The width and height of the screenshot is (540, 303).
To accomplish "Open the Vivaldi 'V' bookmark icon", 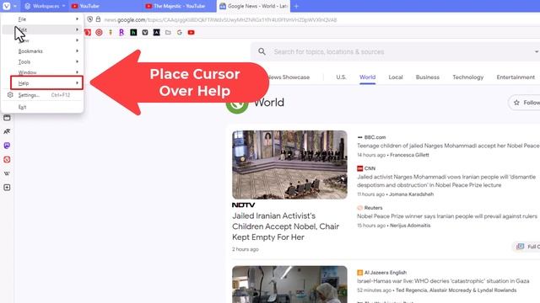I will [x=145, y=32].
